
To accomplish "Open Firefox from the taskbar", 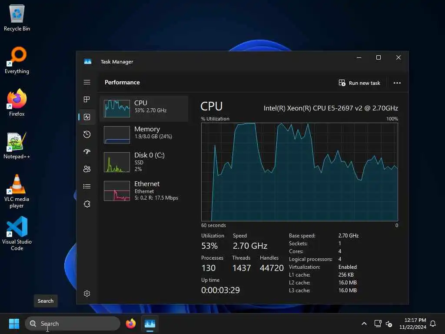I will (130, 324).
